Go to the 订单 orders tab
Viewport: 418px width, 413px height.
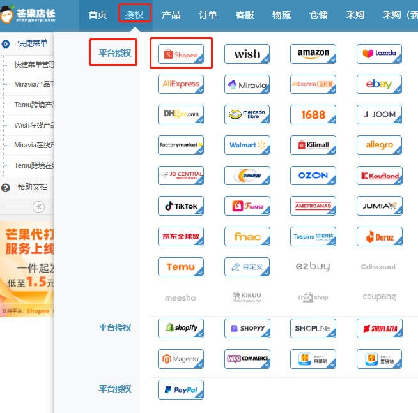pyautogui.click(x=208, y=15)
